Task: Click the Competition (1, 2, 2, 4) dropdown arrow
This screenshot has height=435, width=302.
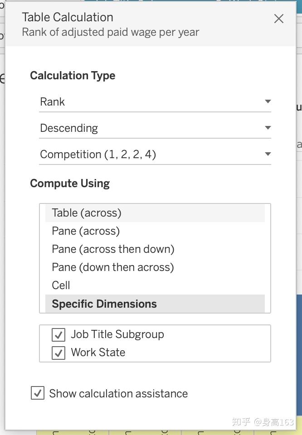Action: click(268, 154)
